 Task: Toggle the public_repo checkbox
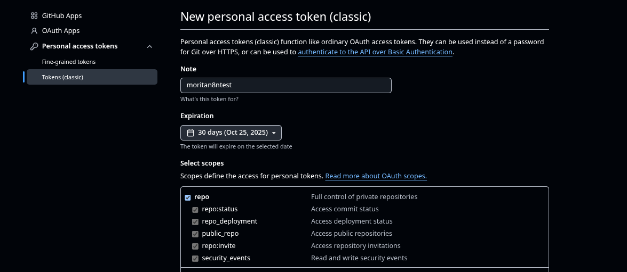click(195, 234)
